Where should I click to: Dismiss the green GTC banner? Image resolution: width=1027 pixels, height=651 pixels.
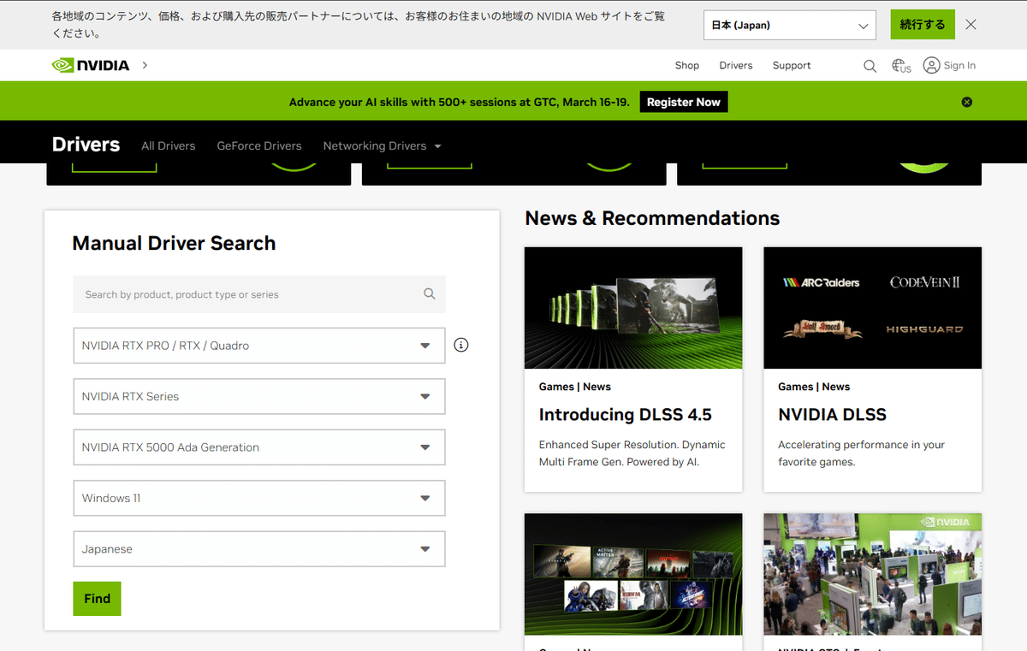click(x=967, y=102)
